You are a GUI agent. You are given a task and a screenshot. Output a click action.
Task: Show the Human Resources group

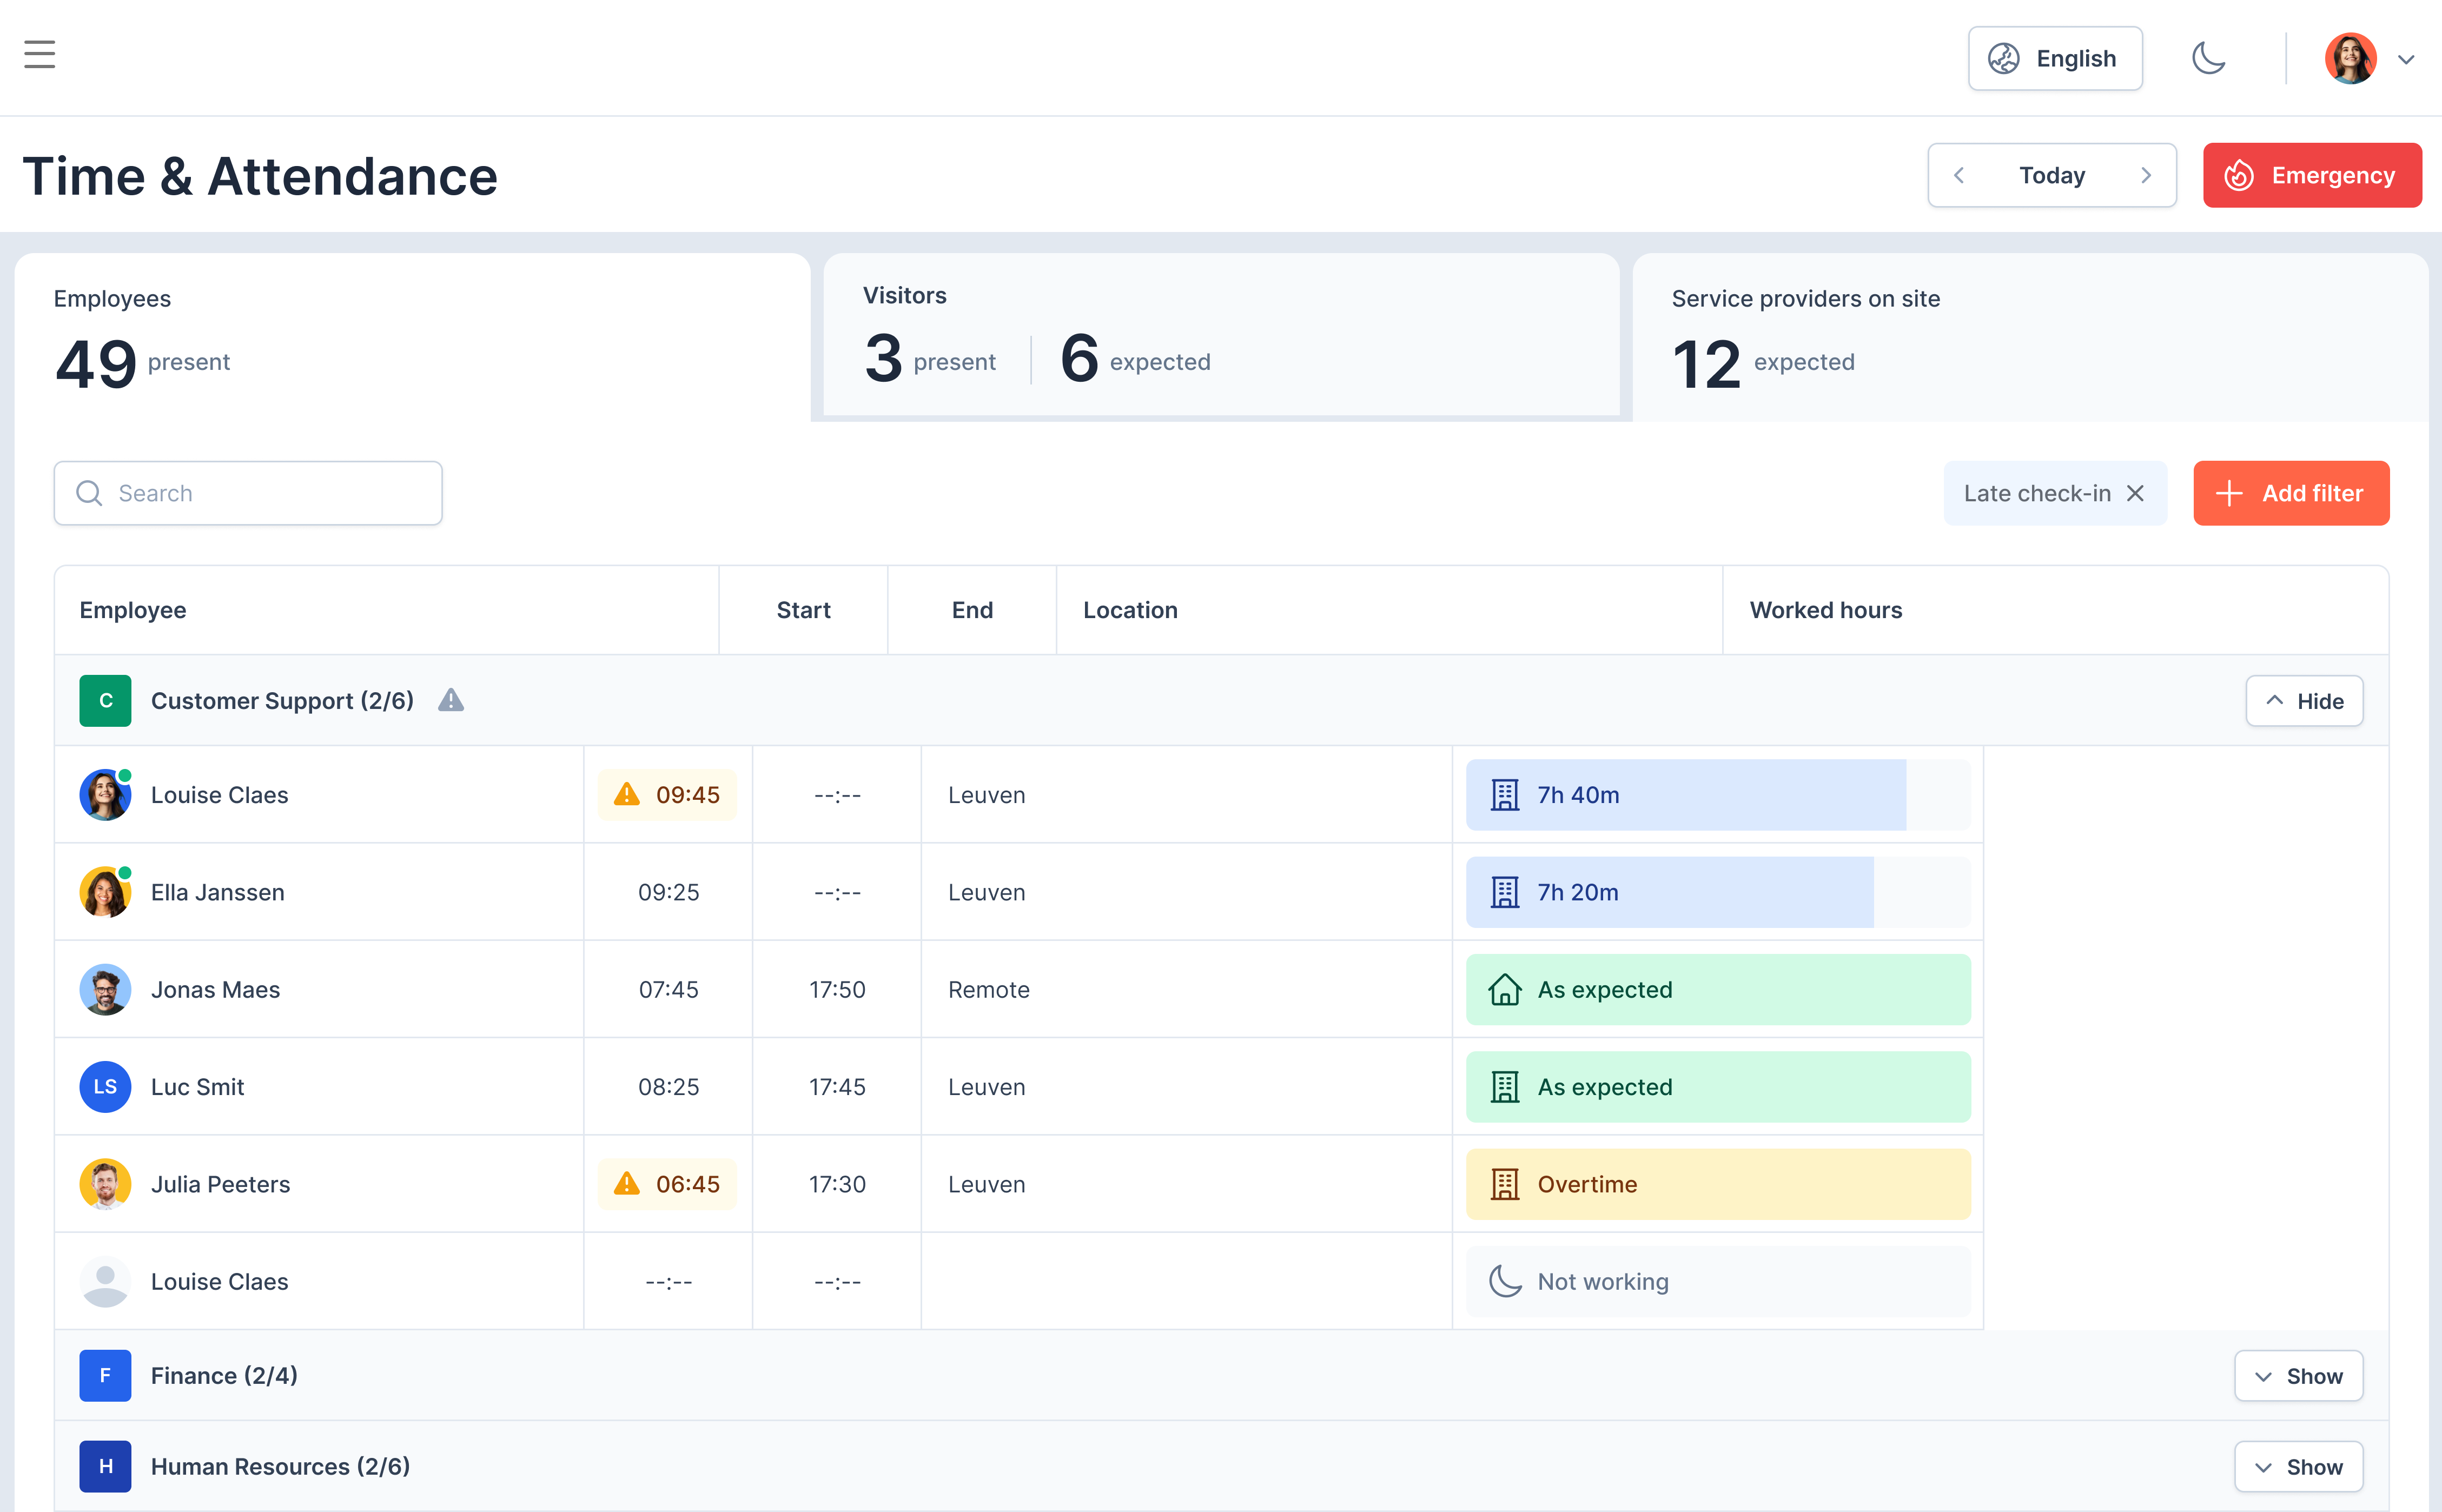click(2298, 1467)
